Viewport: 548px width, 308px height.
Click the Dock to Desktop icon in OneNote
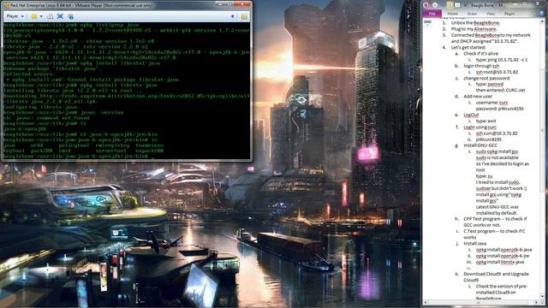pos(450,5)
